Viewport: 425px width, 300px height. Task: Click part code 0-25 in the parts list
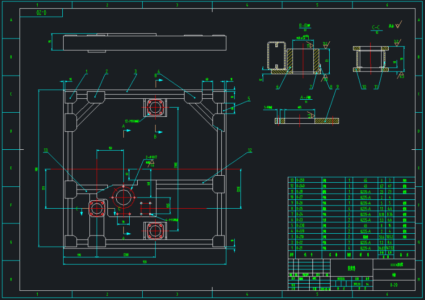(x=299, y=209)
